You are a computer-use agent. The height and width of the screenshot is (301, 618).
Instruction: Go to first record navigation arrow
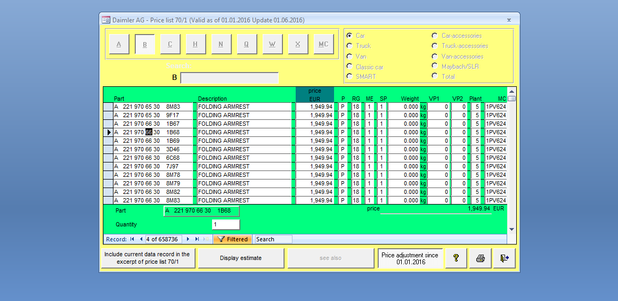click(132, 239)
